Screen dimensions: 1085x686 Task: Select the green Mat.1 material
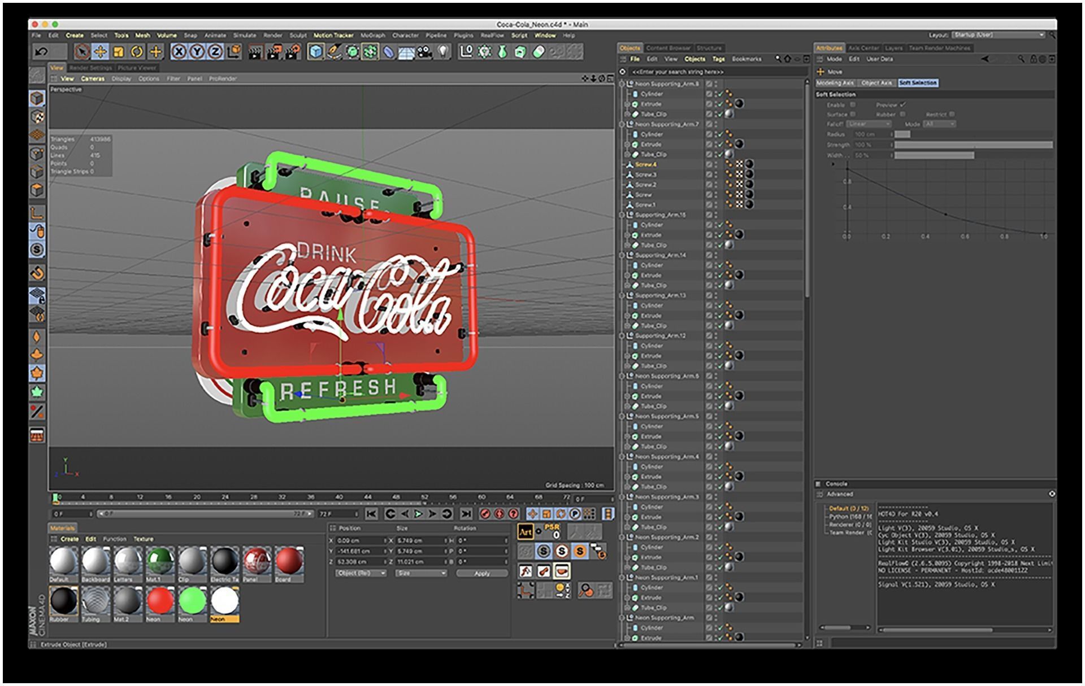tap(160, 563)
